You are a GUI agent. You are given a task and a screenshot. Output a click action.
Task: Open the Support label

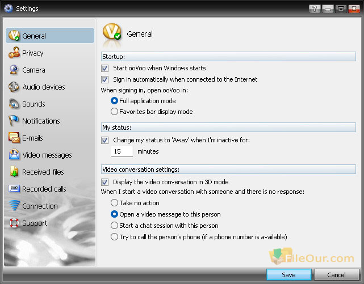coord(35,223)
